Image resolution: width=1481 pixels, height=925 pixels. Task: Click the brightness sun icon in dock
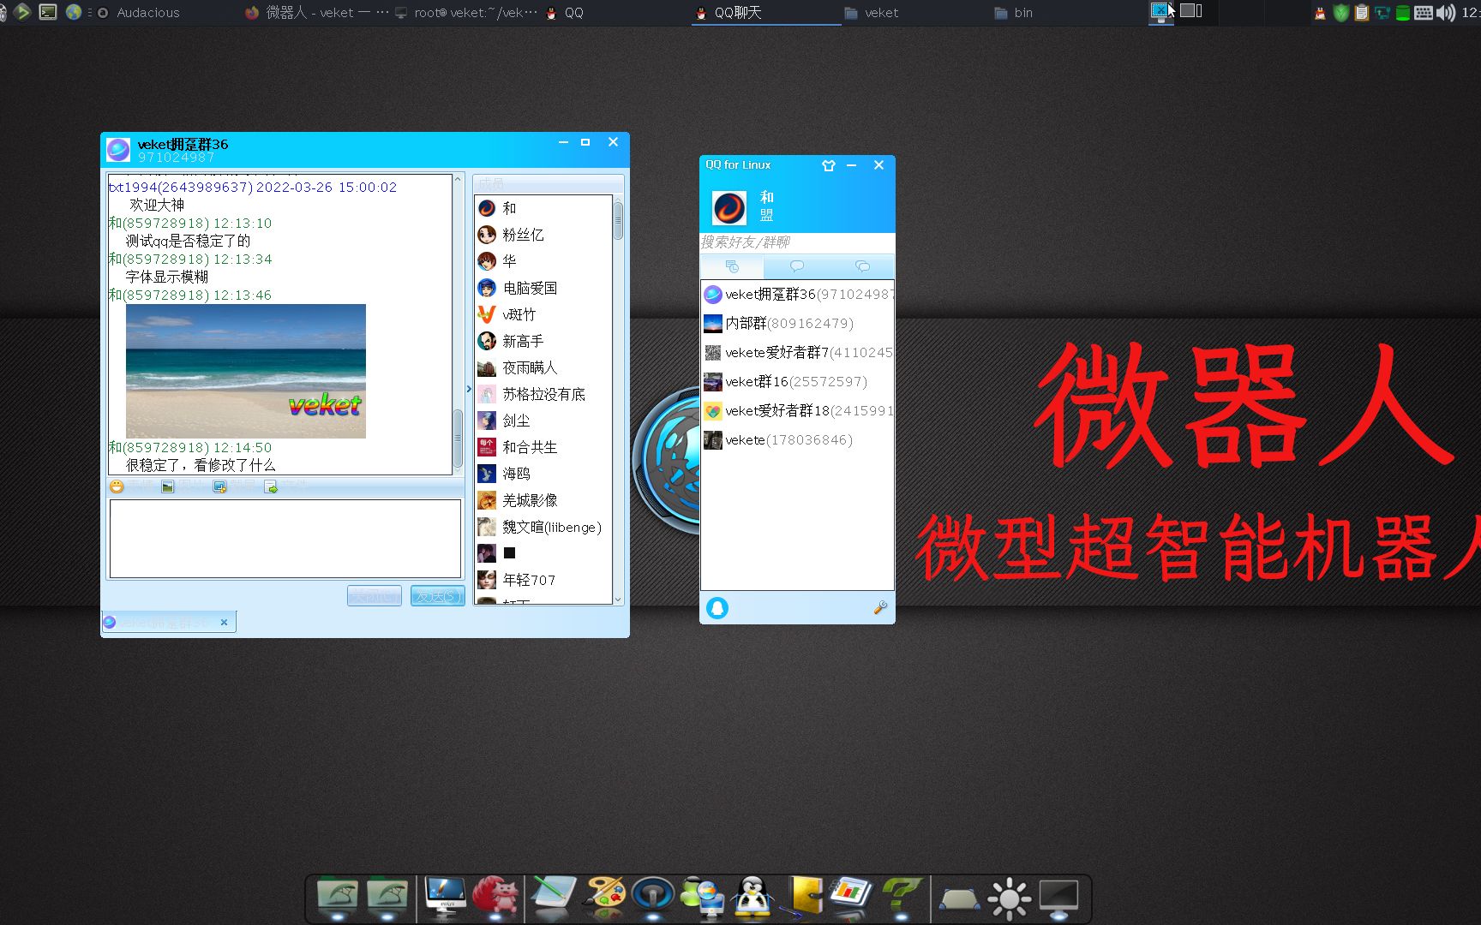[x=1009, y=898]
